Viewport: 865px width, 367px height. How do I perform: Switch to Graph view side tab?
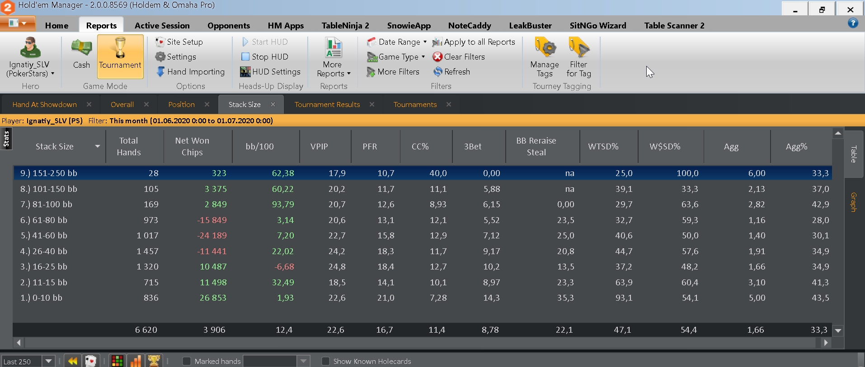(x=853, y=202)
